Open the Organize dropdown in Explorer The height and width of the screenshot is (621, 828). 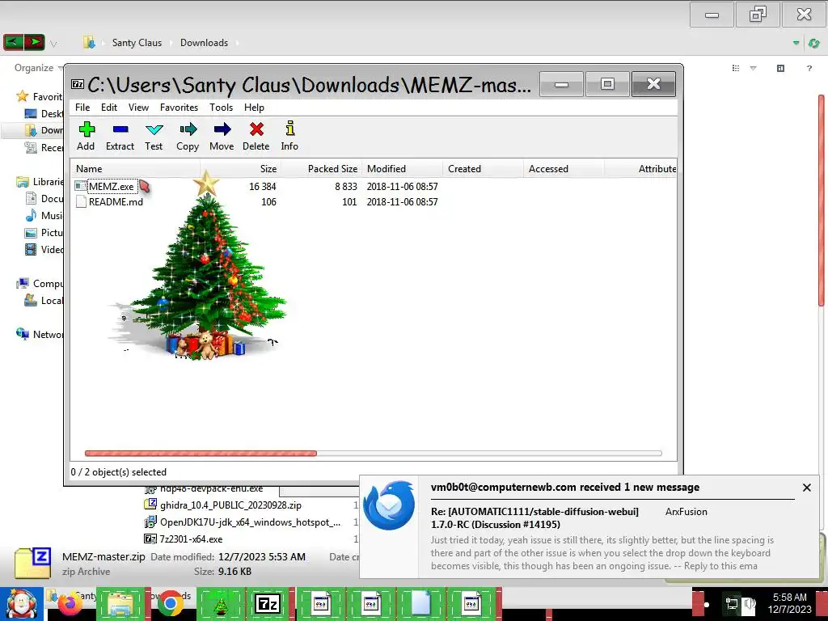[x=38, y=68]
